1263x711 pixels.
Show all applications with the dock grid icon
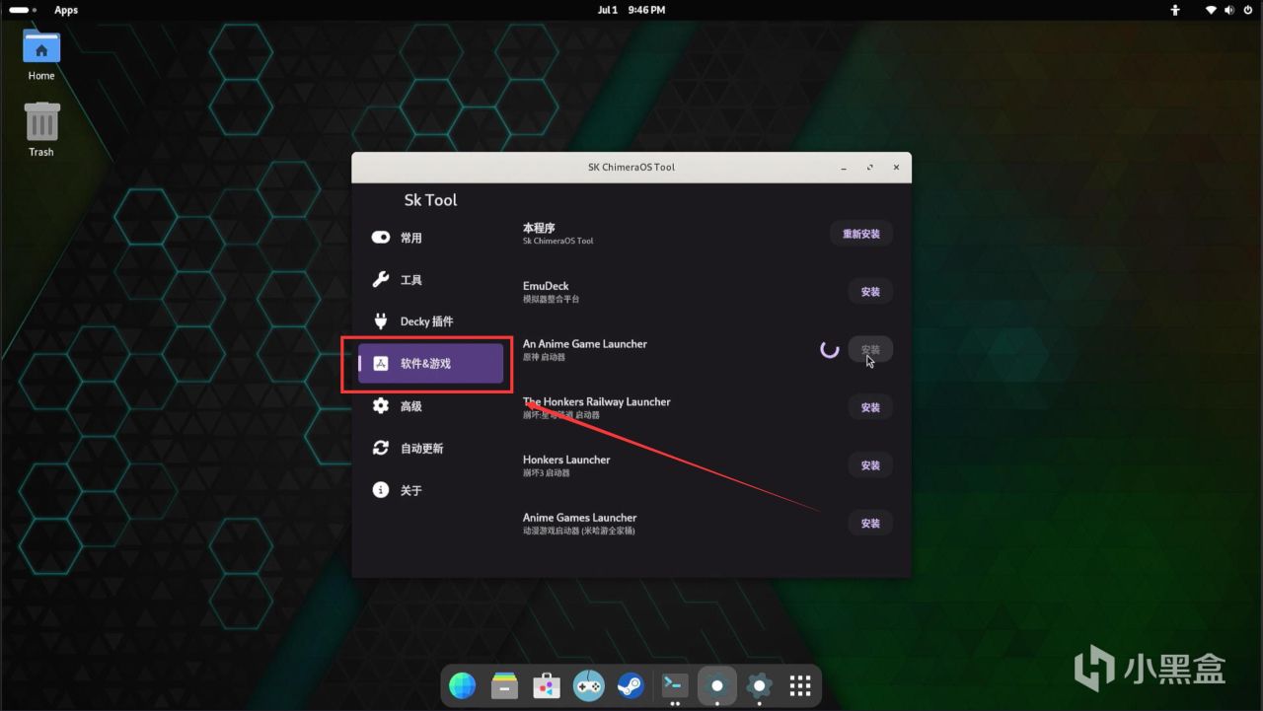801,685
